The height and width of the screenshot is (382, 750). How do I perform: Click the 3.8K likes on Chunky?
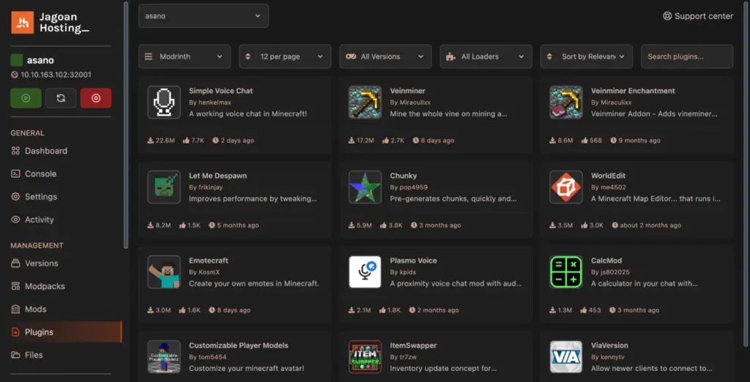[396, 225]
